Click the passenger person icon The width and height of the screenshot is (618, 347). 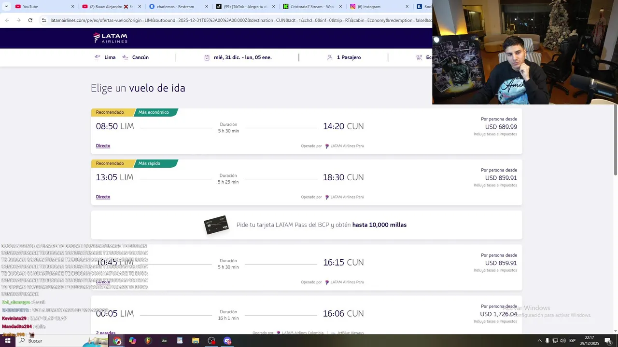[330, 57]
